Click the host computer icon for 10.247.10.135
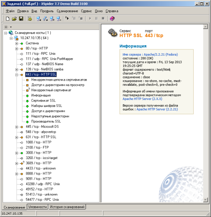 click(16, 38)
